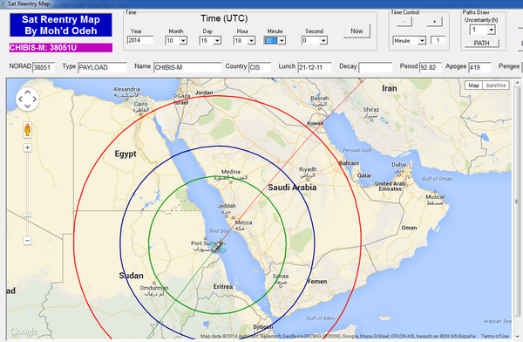Viewport: 523px width, 342px height.
Task: Click the Iran label on map
Action: point(390,88)
